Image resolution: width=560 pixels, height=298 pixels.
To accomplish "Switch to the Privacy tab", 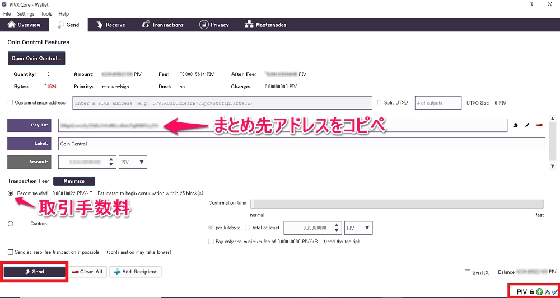I will pos(214,25).
